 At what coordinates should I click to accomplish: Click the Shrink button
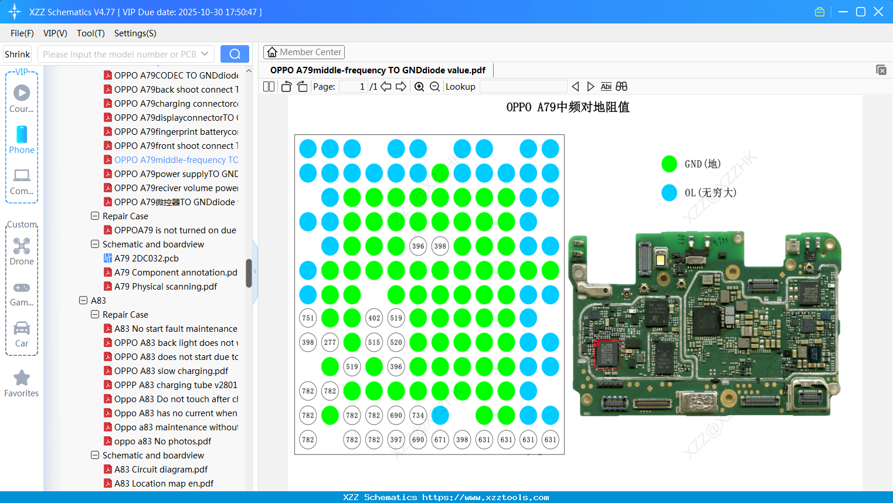[x=17, y=53]
